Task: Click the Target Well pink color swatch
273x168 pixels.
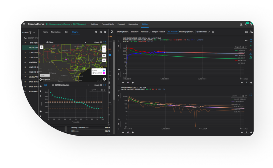Action: tap(103, 73)
